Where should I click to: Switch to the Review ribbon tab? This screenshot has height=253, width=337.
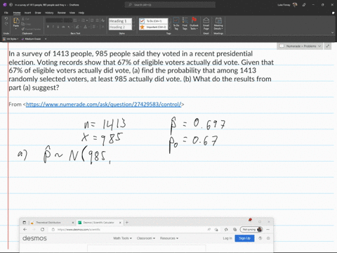62,13
